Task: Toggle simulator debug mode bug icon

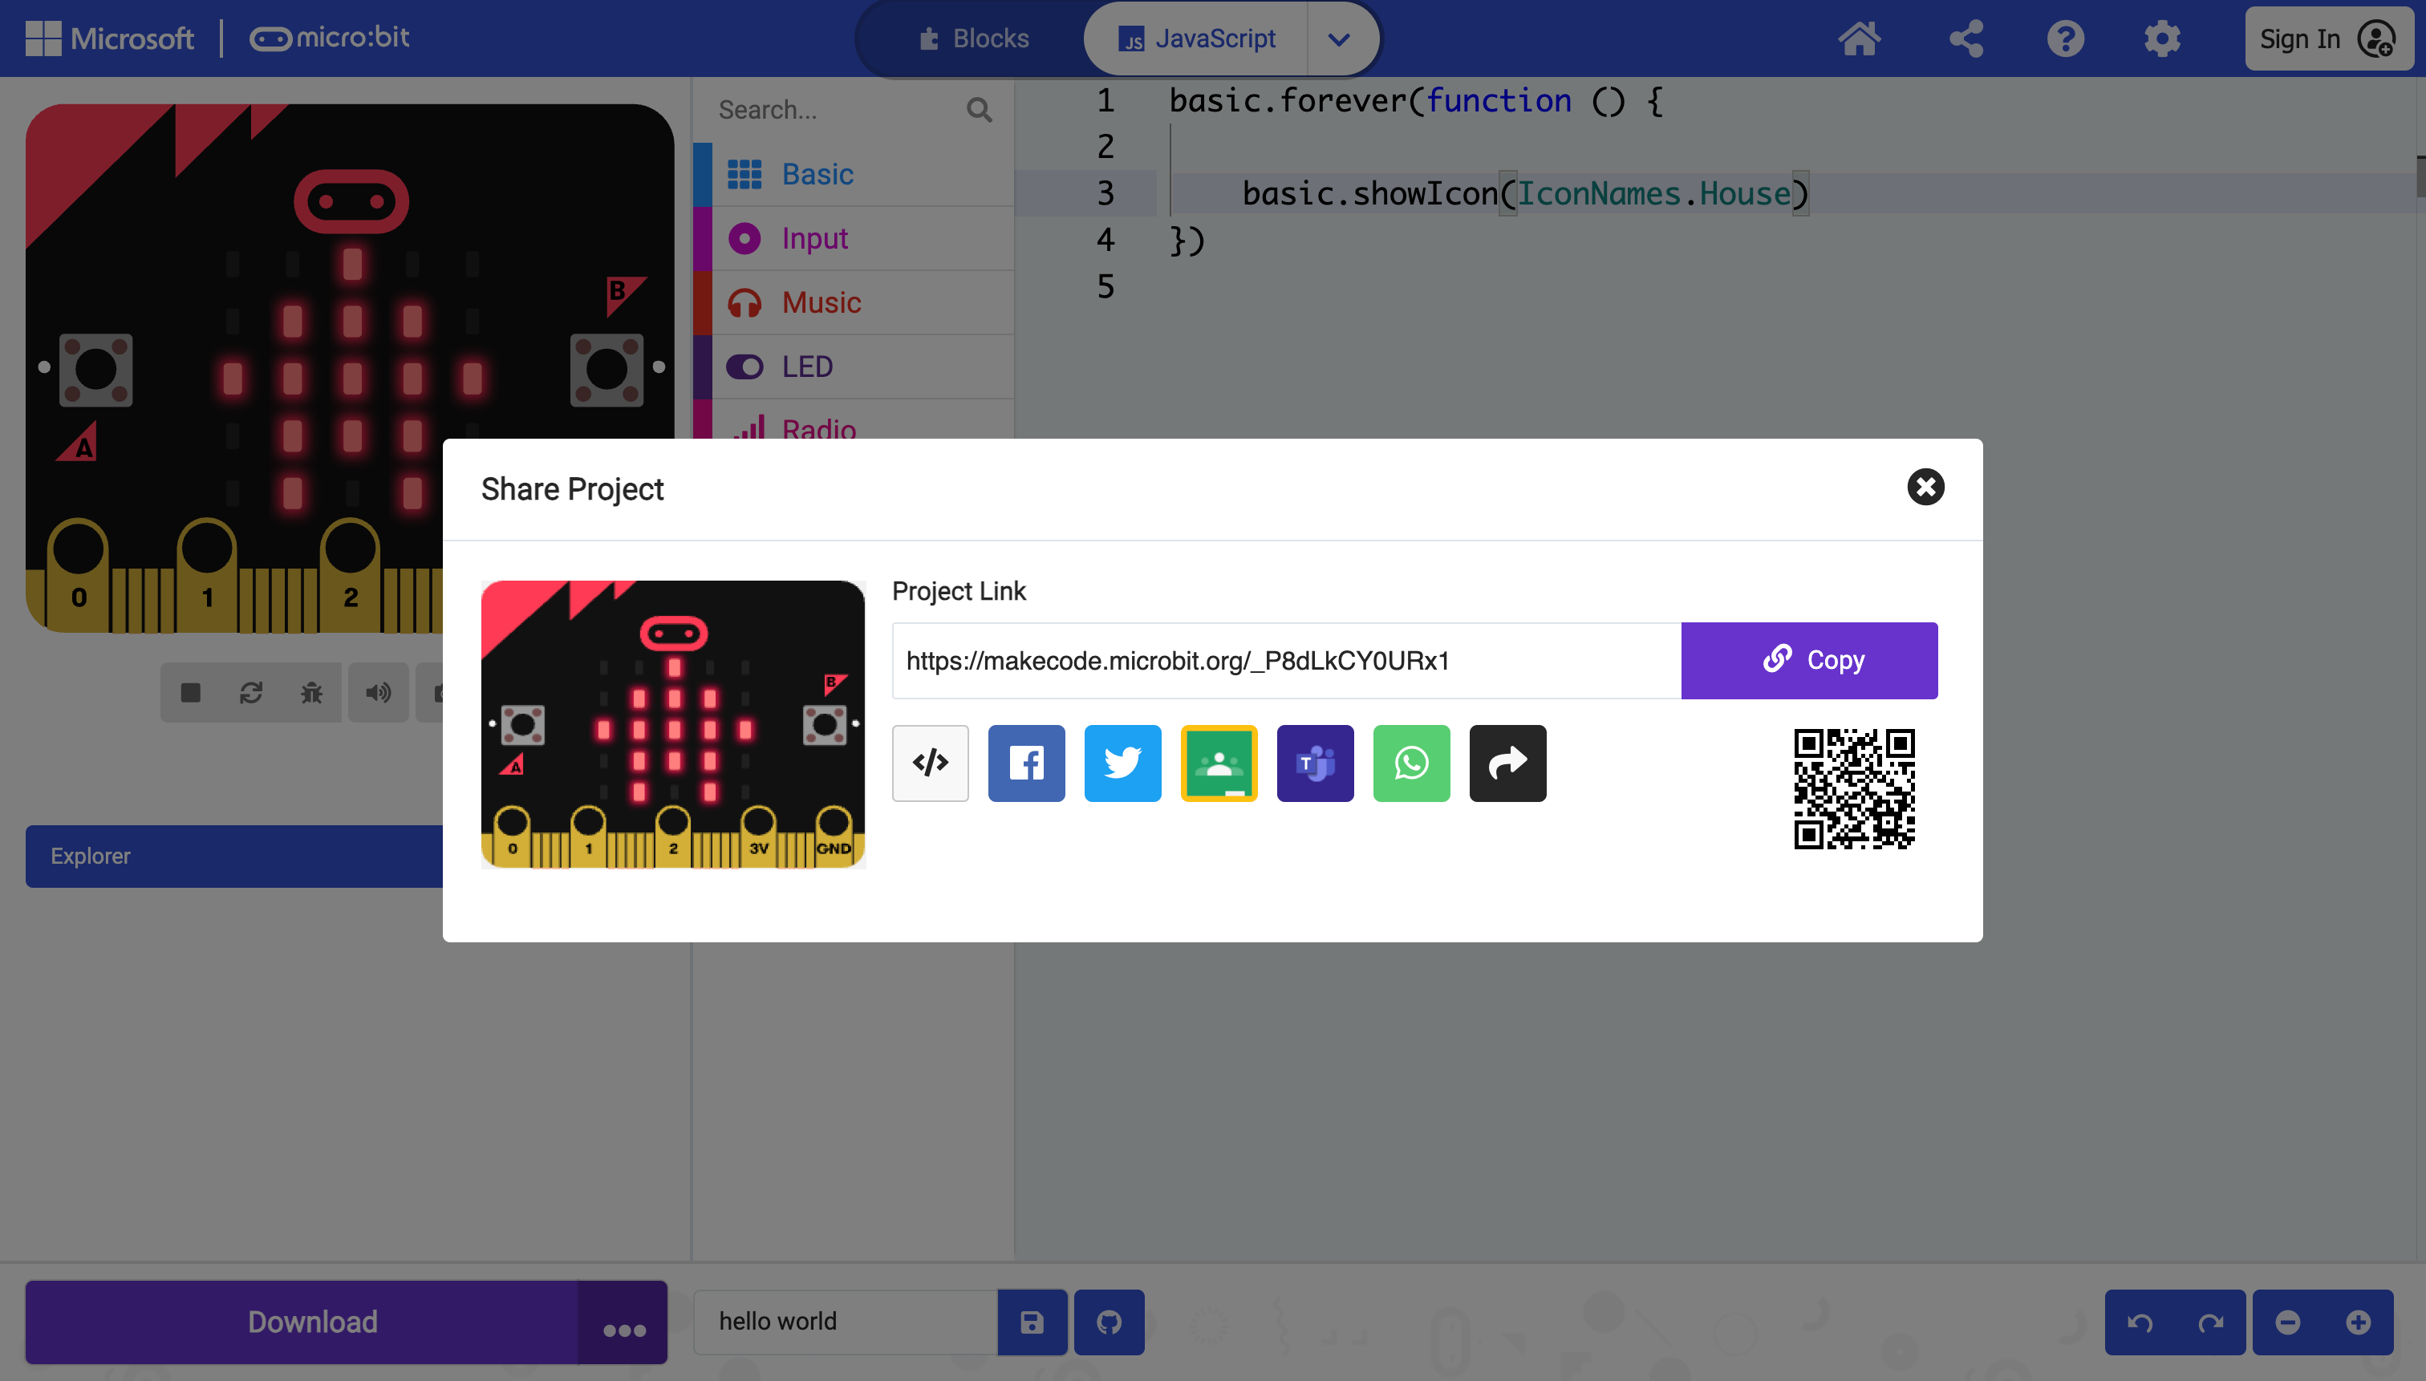Action: [x=311, y=692]
